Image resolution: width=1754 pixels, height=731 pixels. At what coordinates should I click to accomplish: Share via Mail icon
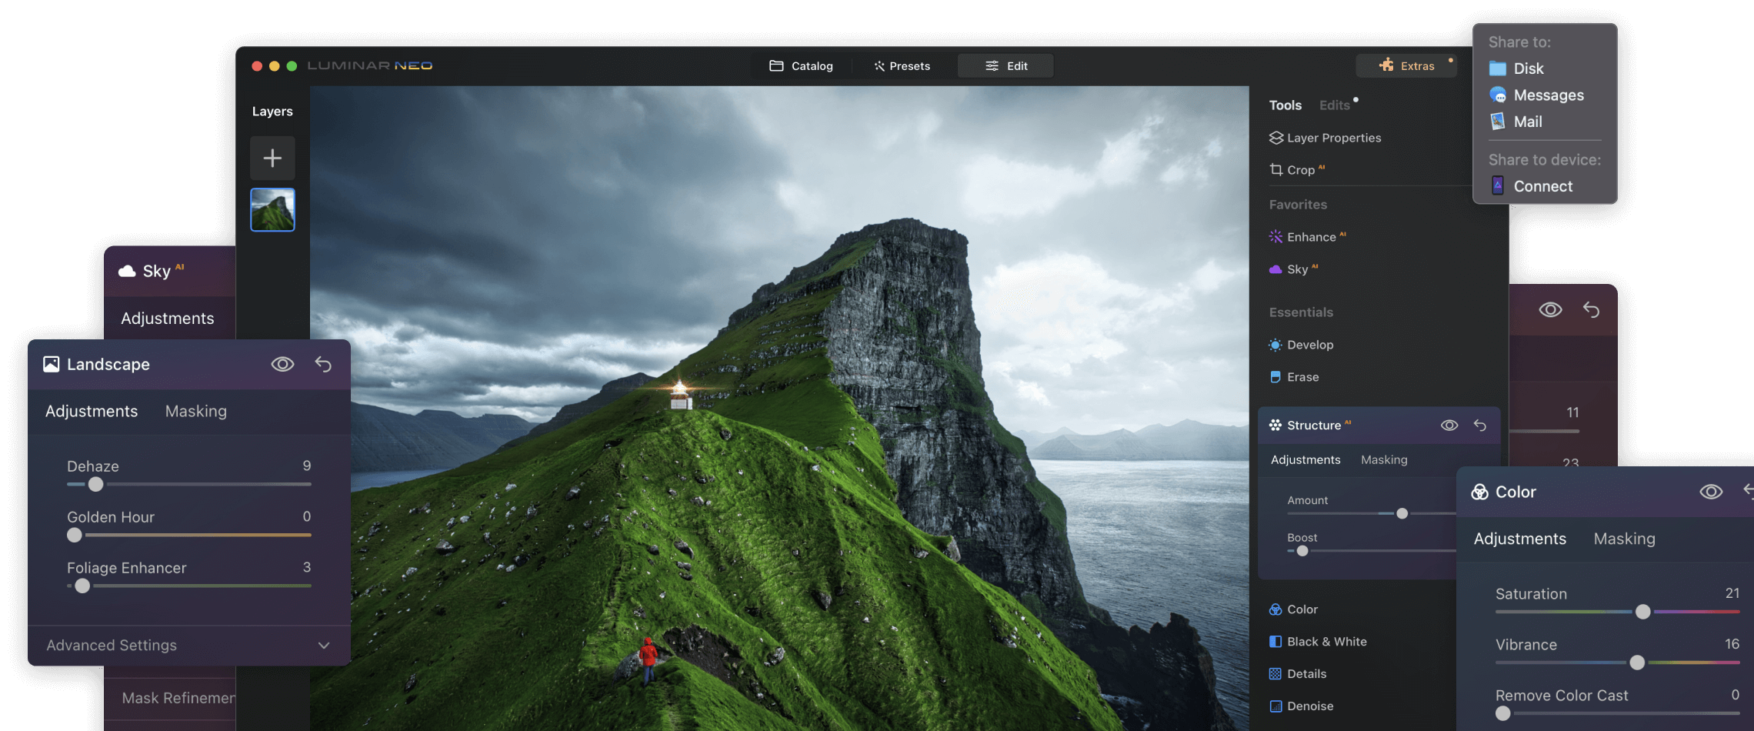[x=1497, y=122]
